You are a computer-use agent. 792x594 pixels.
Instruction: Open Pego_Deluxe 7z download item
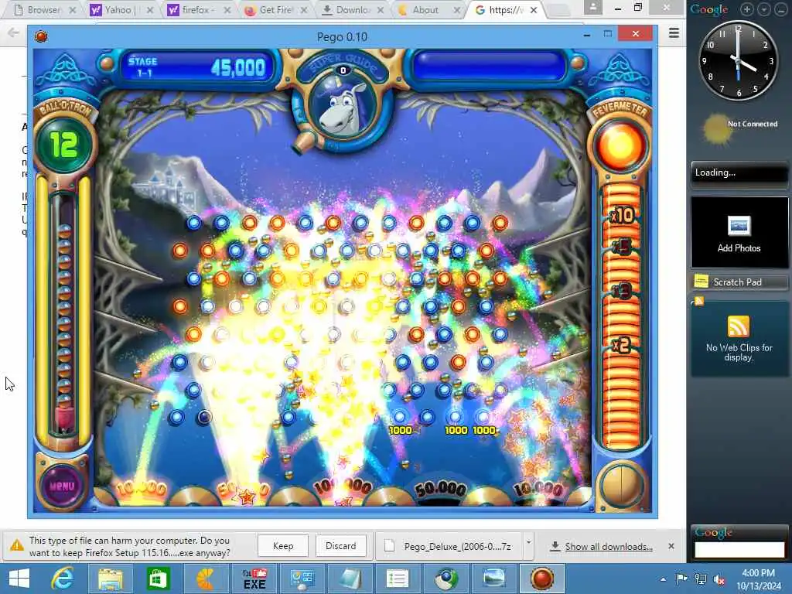[449, 547]
